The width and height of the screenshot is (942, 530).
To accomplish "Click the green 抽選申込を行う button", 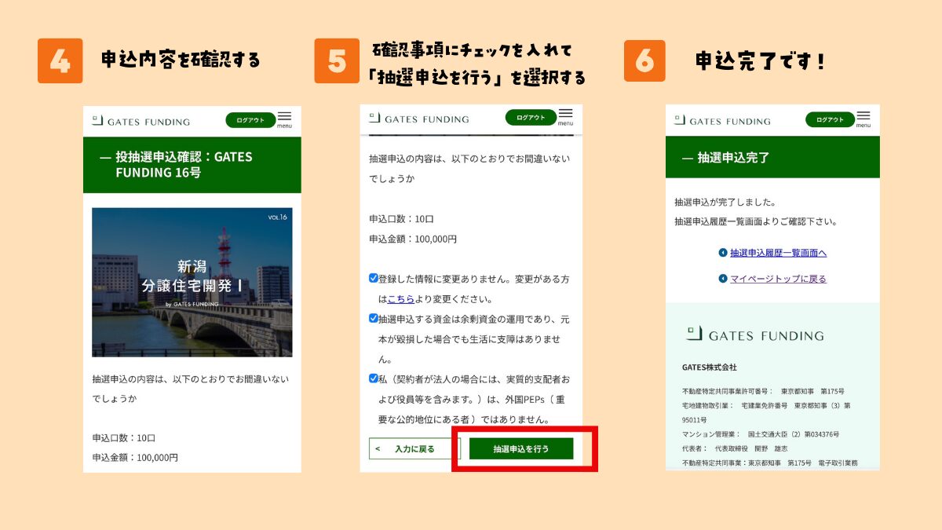I will (521, 449).
